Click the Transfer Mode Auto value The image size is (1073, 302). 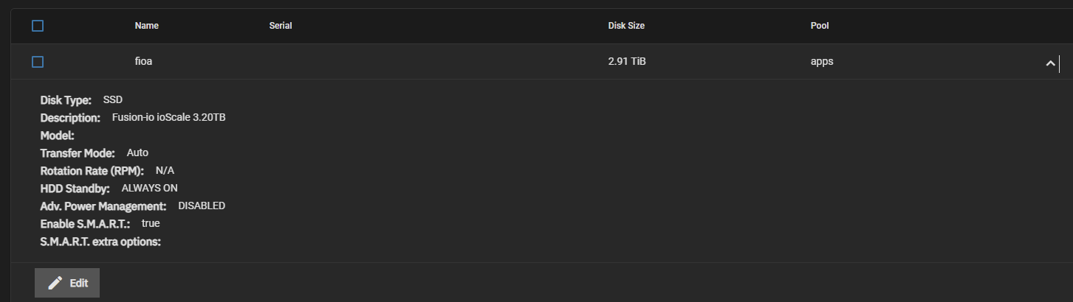[137, 152]
